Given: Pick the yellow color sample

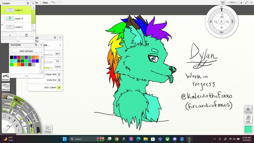Looking at the screenshot, I should 15,65.
